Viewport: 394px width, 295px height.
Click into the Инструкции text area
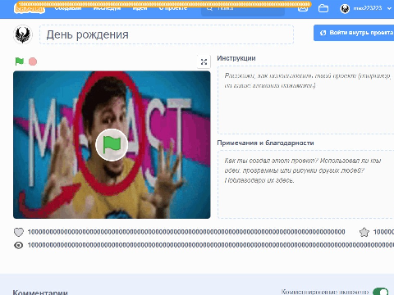[x=305, y=100]
